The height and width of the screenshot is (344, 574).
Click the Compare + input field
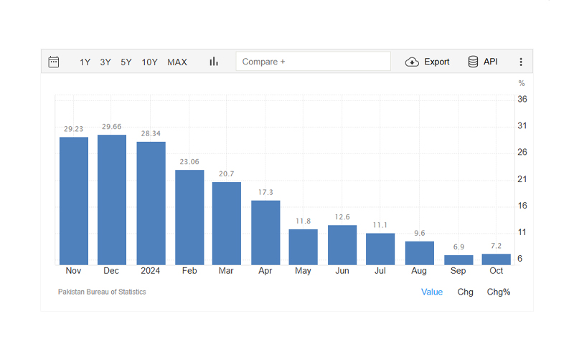[314, 62]
